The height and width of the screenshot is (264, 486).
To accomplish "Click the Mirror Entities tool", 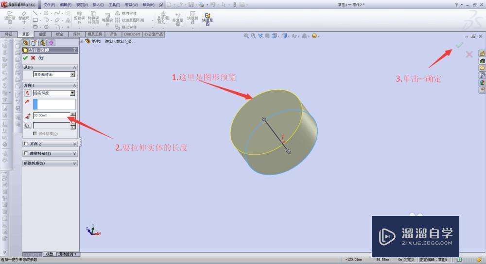I will click(x=126, y=13).
